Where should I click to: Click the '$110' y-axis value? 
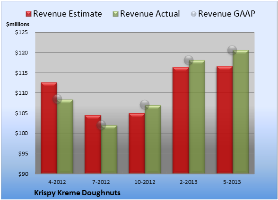point(21,93)
